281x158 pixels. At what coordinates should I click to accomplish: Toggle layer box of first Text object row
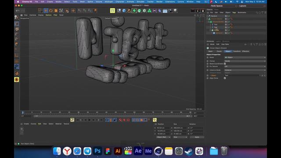coord(226,25)
